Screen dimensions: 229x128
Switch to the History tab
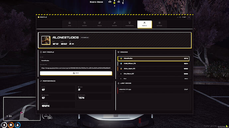(85, 24)
